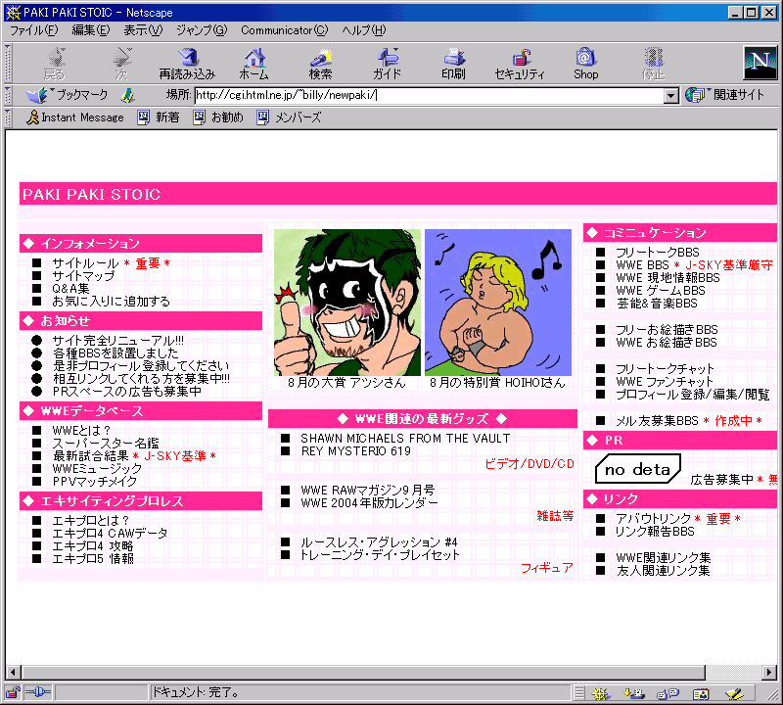Click the Netscape N logo
783x705 pixels.
pos(760,63)
